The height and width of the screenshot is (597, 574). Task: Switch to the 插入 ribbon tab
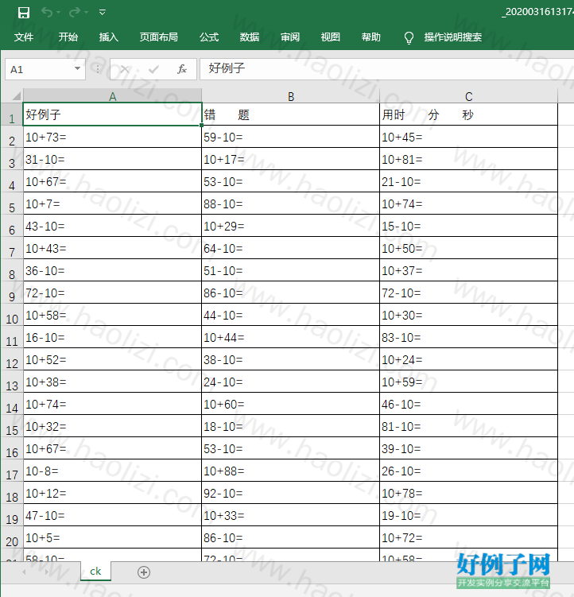(109, 37)
